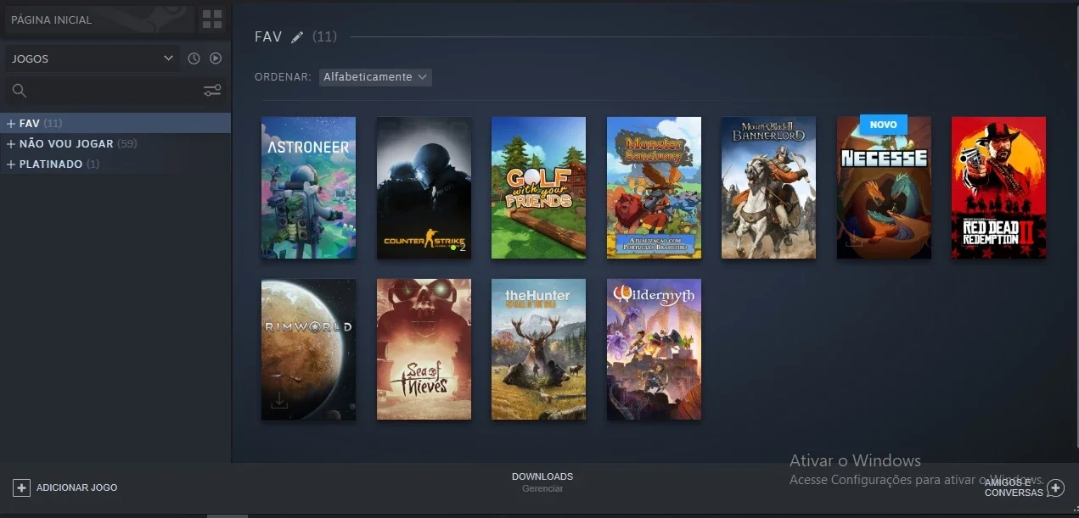The width and height of the screenshot is (1079, 518).
Task: Switch to collections grid view icon
Action: coord(212,19)
